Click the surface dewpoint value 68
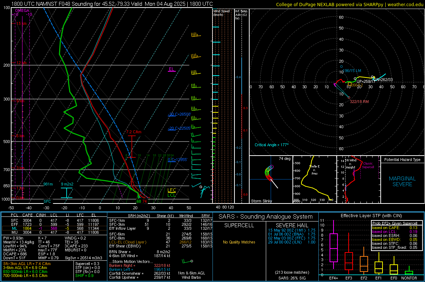Image resolution: width=425 pixels, height=282 pixels. tap(139, 201)
